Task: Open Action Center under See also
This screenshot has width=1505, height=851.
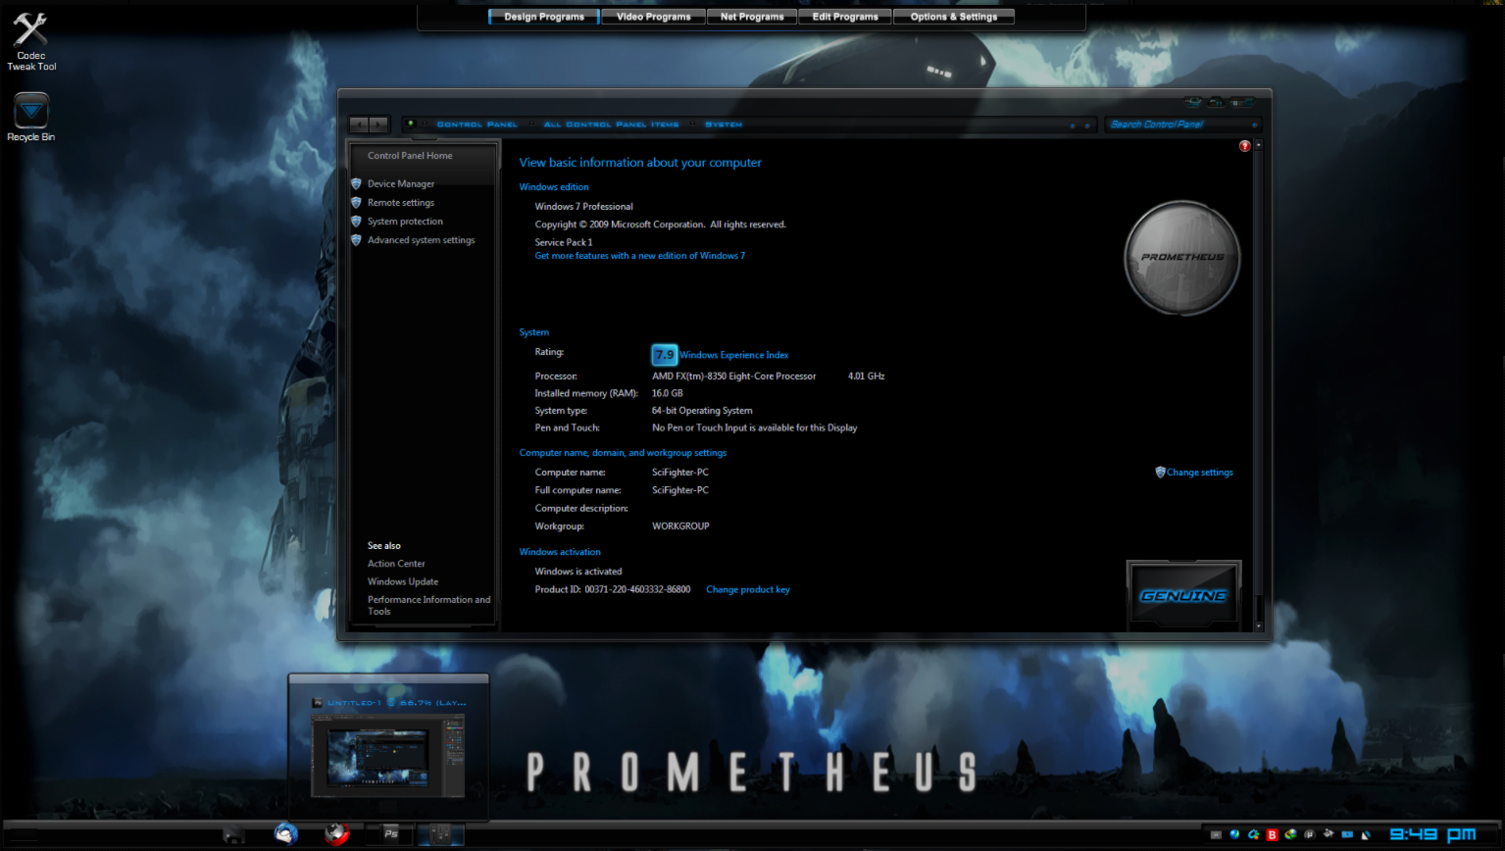Action: (396, 564)
